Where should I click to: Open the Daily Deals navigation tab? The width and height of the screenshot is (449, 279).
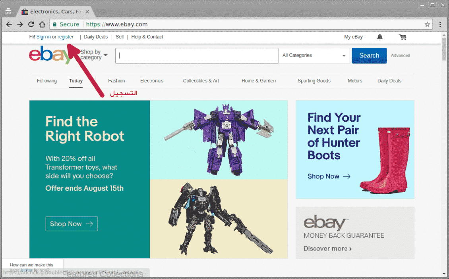coord(389,81)
